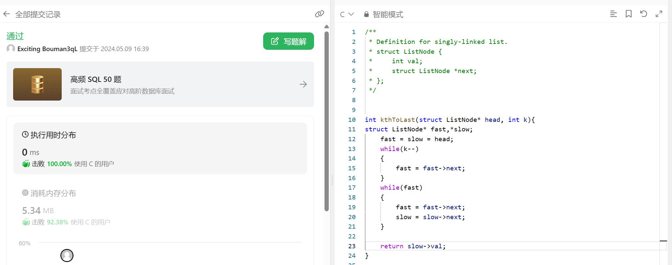Screen dimensions: 672x265
Task: Click the kthToLast function name
Action: click(x=397, y=120)
